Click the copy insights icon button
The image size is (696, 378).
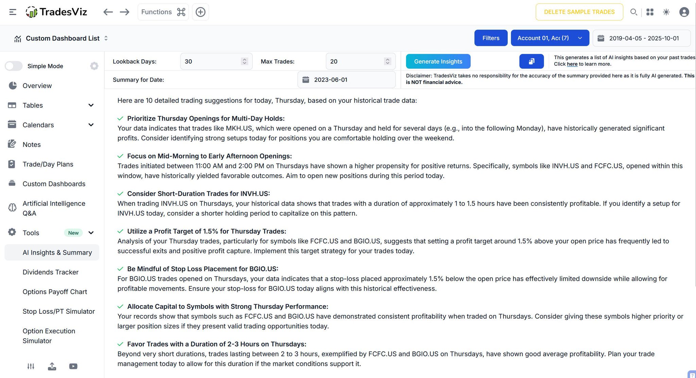click(x=531, y=62)
